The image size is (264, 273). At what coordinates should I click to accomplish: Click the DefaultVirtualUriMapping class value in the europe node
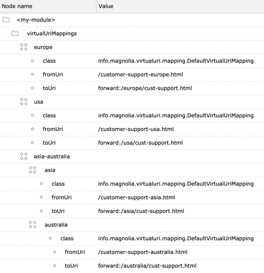(176, 61)
